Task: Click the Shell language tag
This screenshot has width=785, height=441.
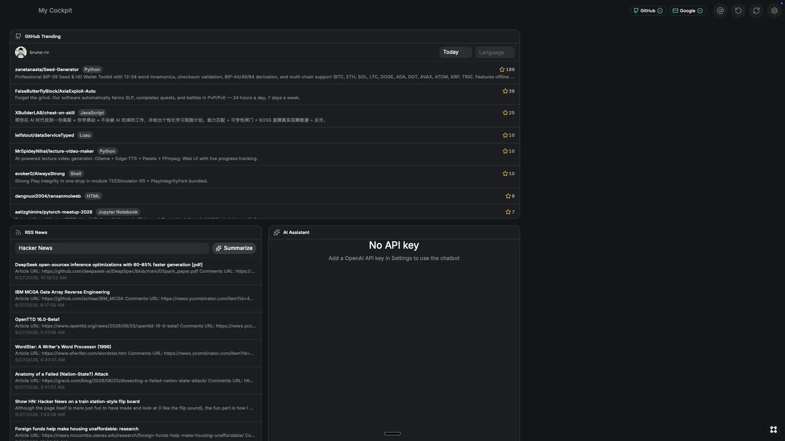Action: click(x=76, y=174)
